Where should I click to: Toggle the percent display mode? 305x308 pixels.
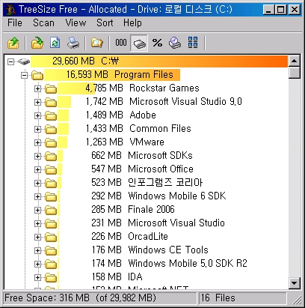tap(157, 43)
